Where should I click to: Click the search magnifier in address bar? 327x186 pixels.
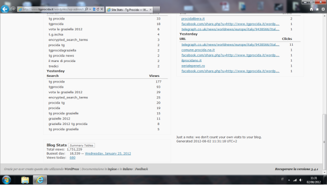point(86,9)
